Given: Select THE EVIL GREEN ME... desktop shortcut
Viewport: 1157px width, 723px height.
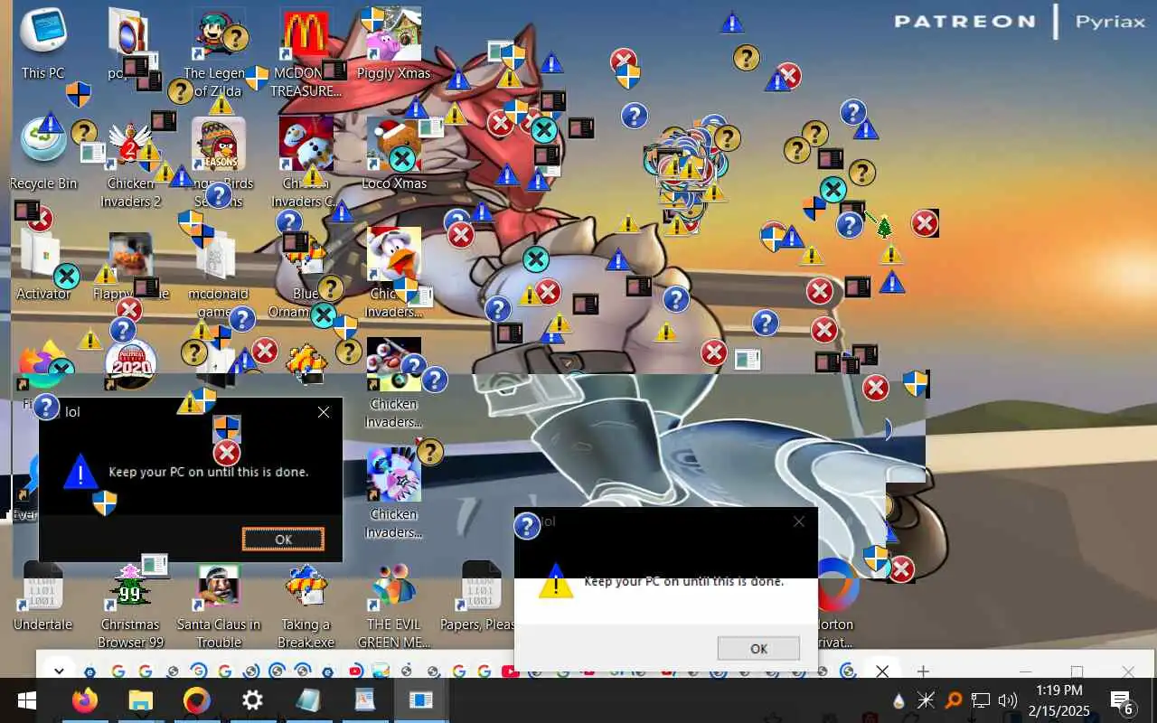Looking at the screenshot, I should [393, 606].
